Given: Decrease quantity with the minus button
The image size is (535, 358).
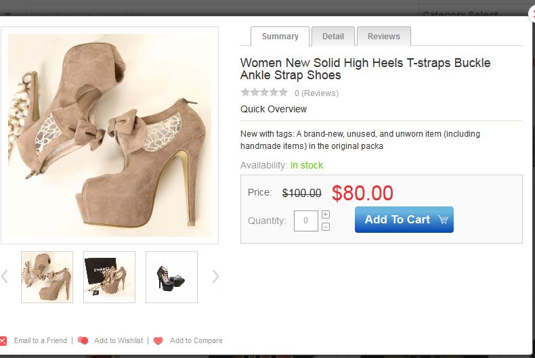Looking at the screenshot, I should pos(326,226).
